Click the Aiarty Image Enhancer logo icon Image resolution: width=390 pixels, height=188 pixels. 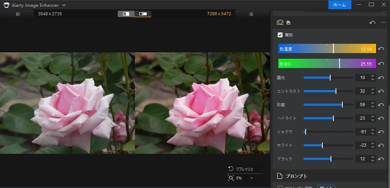point(6,5)
